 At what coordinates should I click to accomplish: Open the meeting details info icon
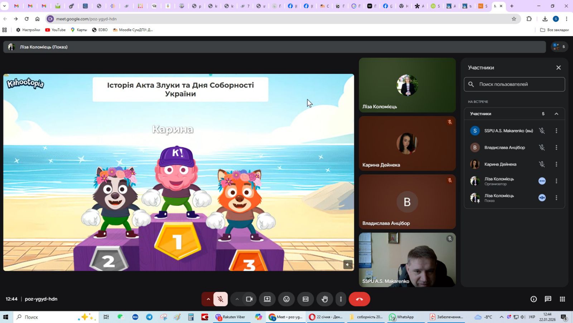(534, 299)
